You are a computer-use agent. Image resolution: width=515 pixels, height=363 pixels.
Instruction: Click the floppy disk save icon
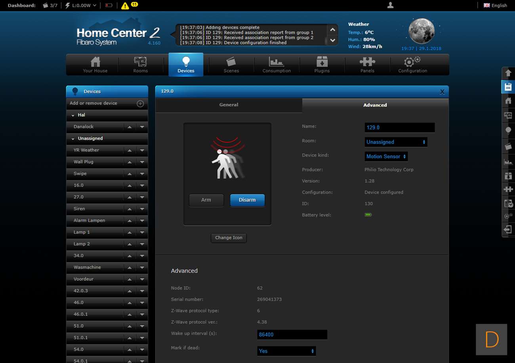pyautogui.click(x=508, y=87)
